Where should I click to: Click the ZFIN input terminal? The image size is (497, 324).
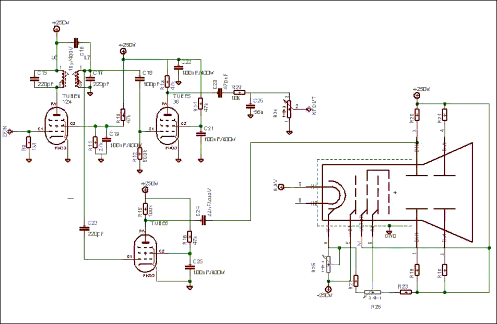[10, 131]
